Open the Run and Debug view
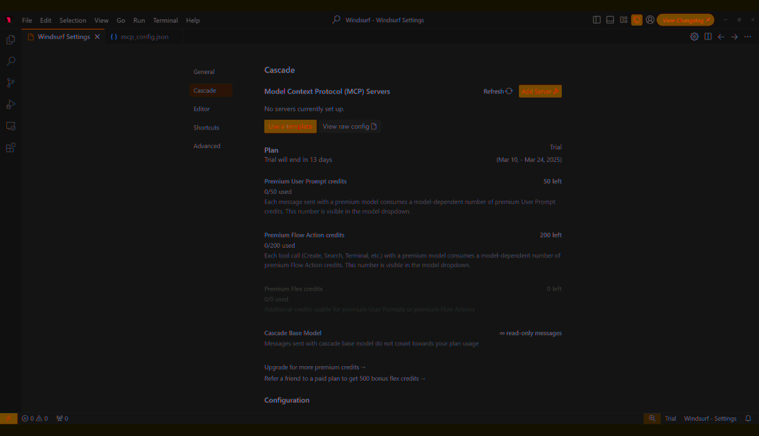759x436 pixels. coord(10,105)
